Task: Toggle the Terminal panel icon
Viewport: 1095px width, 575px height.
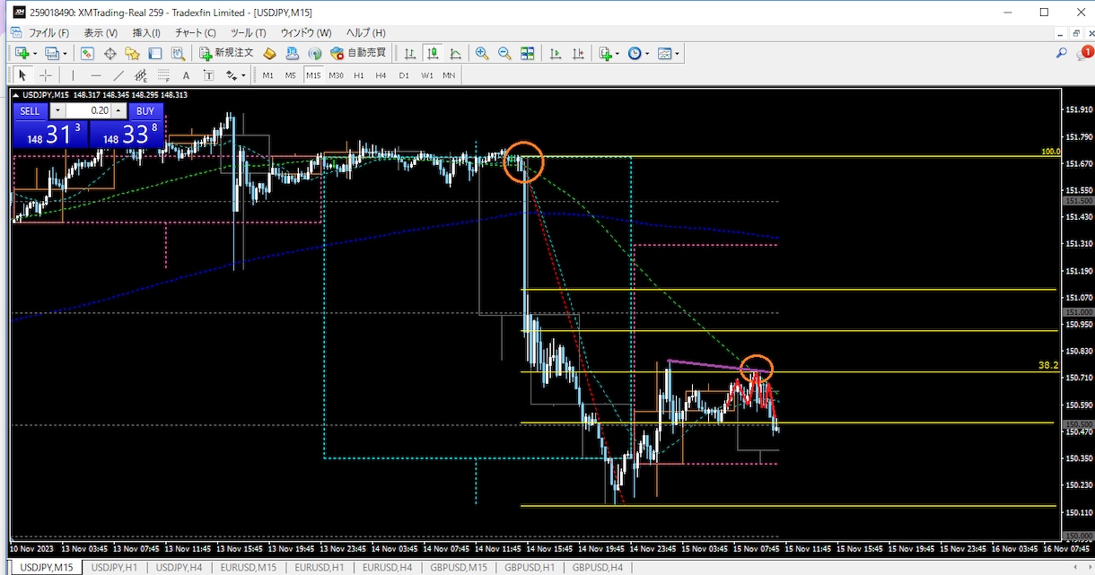Action: coord(155,54)
